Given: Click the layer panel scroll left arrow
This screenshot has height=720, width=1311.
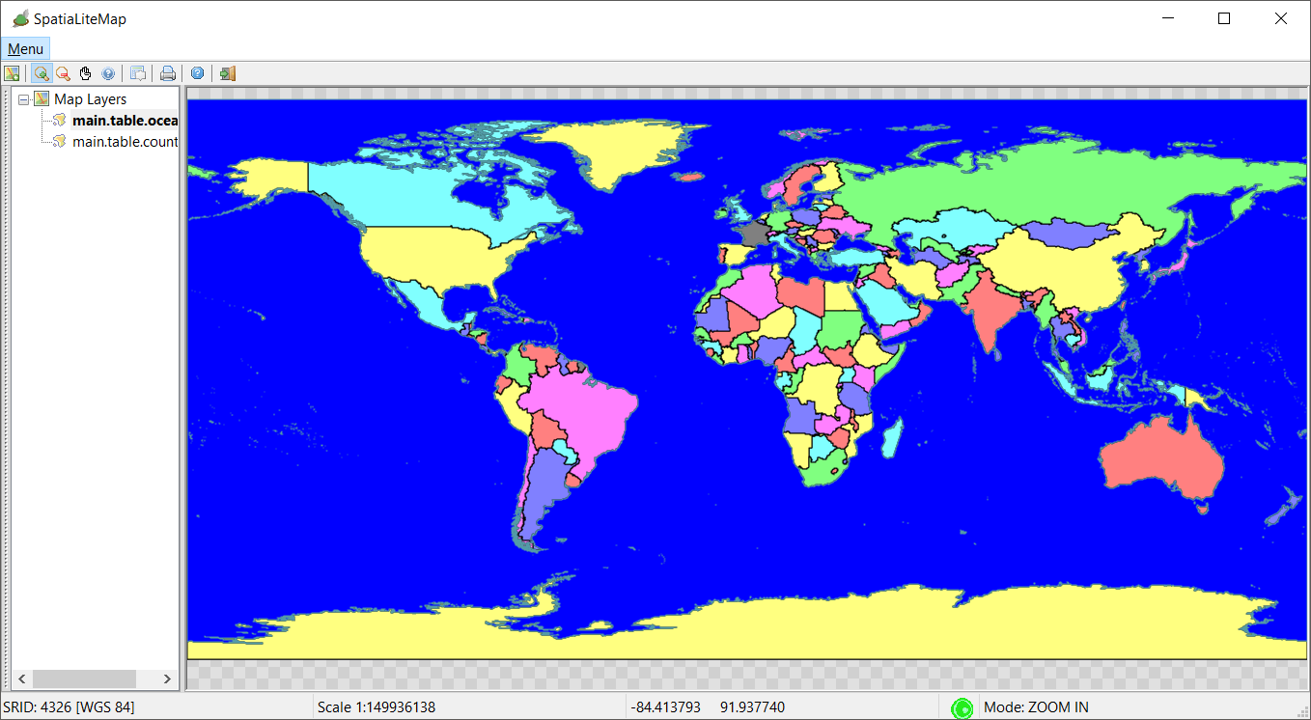Looking at the screenshot, I should (x=22, y=678).
